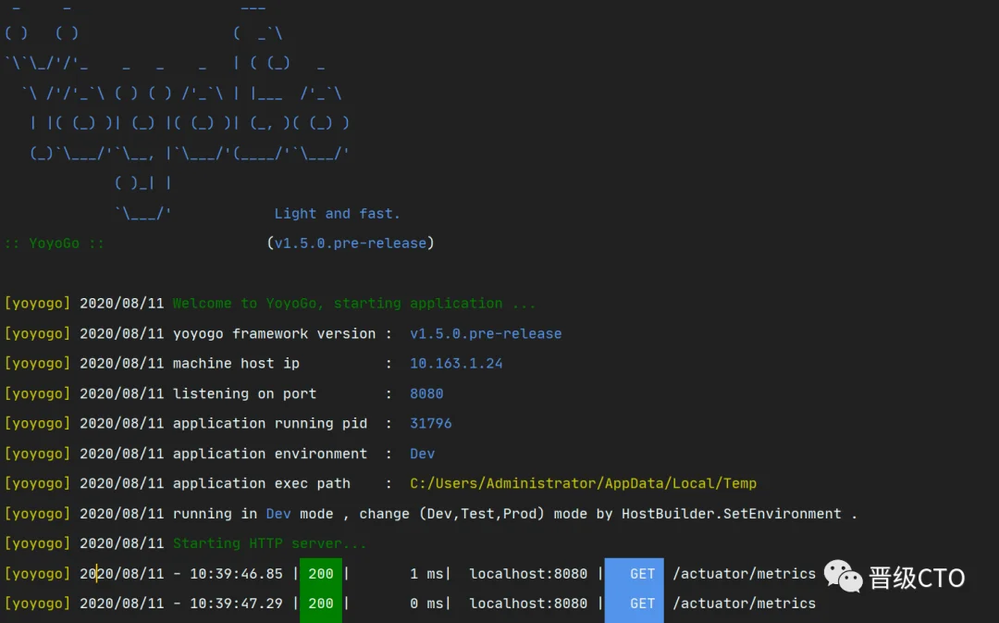Click the application running pid 31796

(430, 423)
